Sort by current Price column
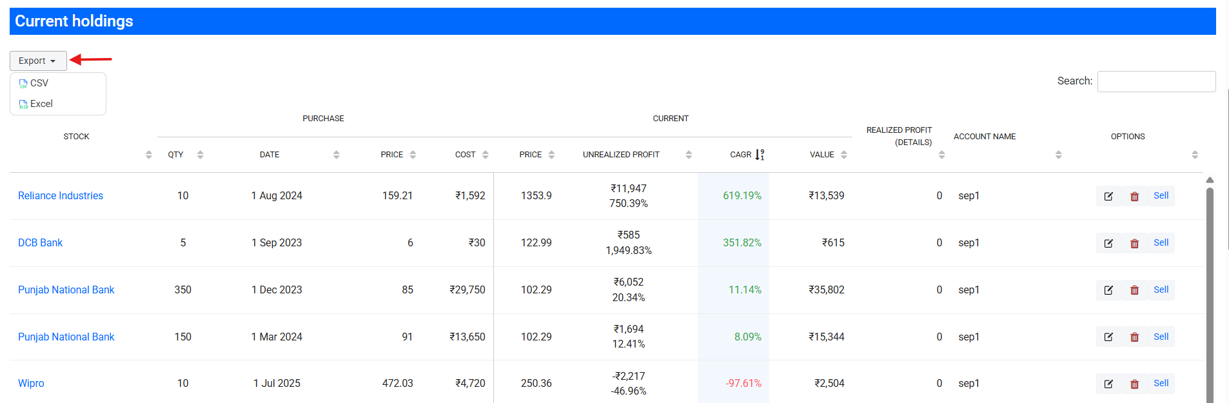The height and width of the screenshot is (403, 1229). [x=551, y=155]
